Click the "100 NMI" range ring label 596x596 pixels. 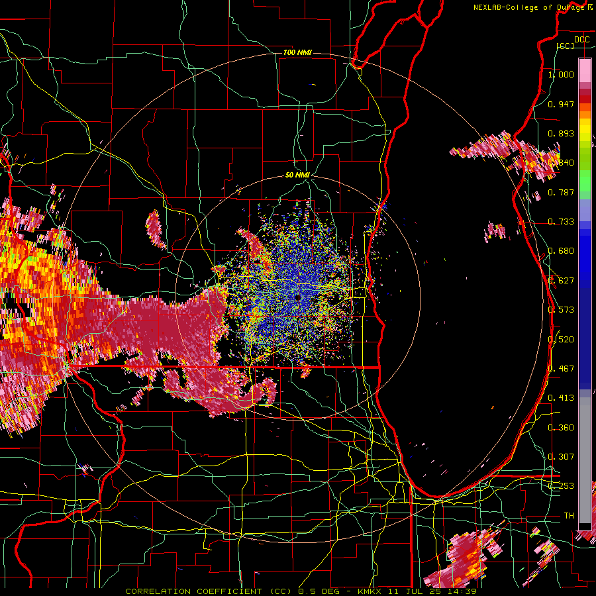pyautogui.click(x=297, y=52)
